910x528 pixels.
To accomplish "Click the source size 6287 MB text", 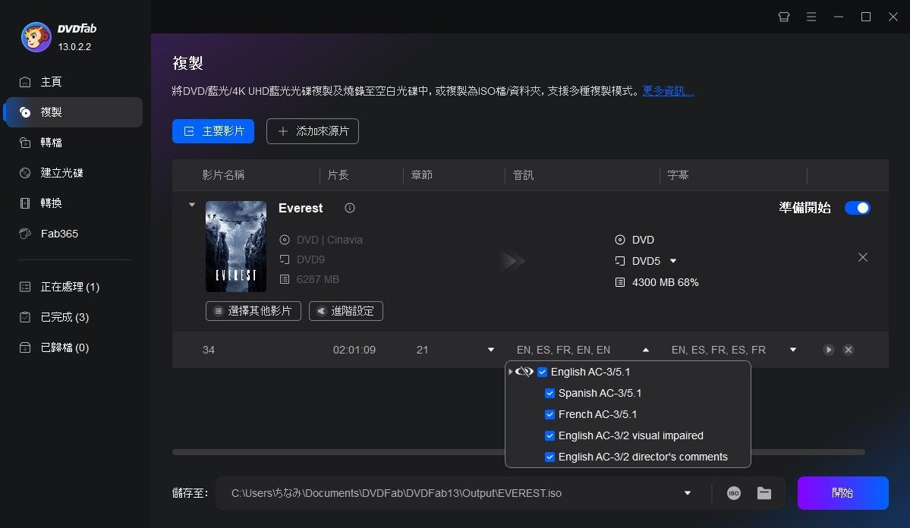I will (x=317, y=279).
